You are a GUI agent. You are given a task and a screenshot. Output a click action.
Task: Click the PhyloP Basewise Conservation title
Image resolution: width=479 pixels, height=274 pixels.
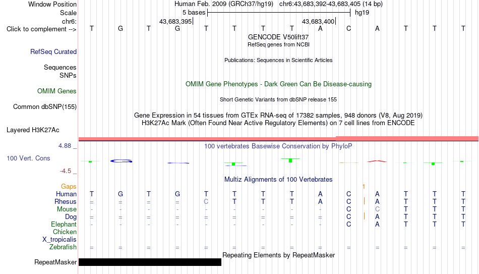click(x=278, y=146)
